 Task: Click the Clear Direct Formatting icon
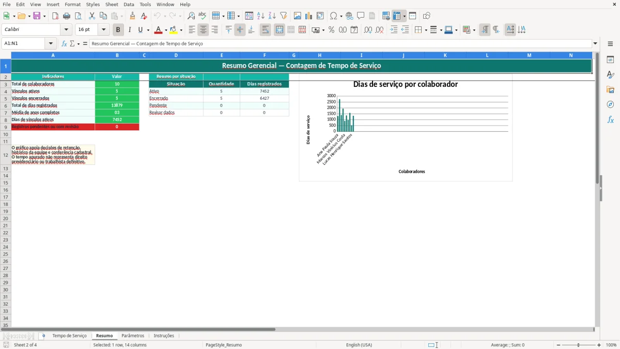pyautogui.click(x=144, y=16)
